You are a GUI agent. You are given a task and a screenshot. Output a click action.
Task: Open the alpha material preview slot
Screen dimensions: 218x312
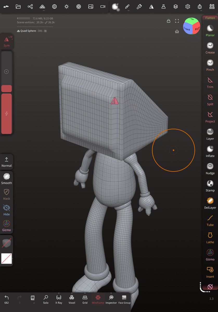[x=7, y=243]
